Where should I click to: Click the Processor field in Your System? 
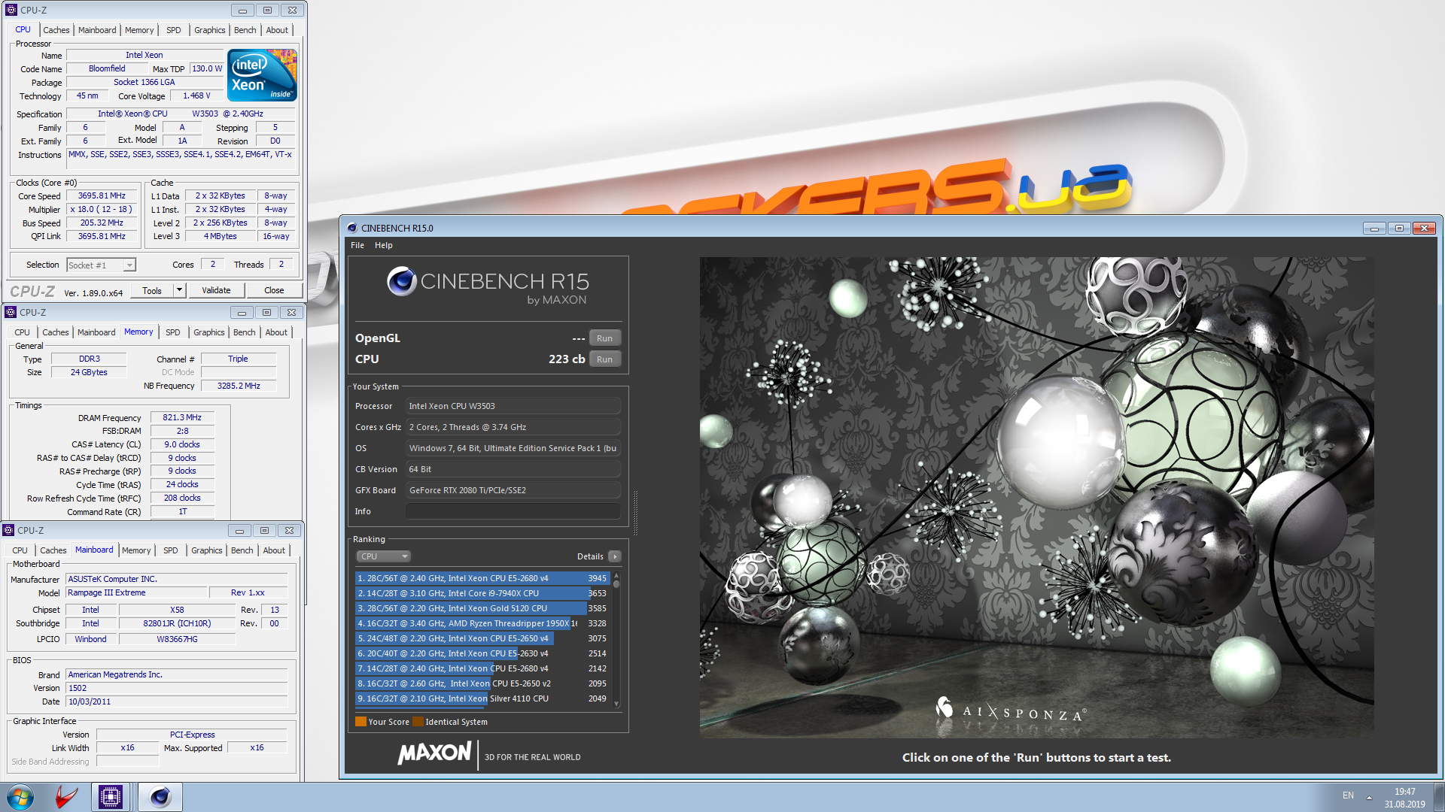click(513, 406)
